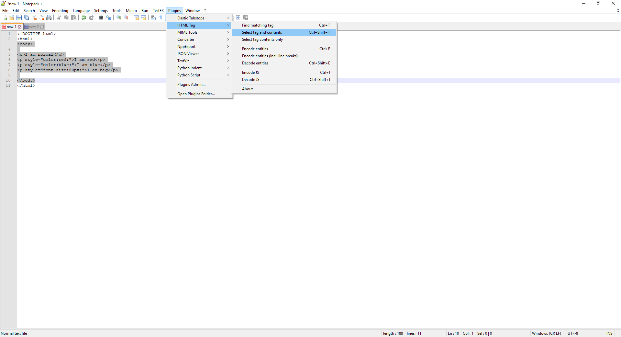
Task: Toggle Show All Characters pilcrow icon
Action: (161, 18)
